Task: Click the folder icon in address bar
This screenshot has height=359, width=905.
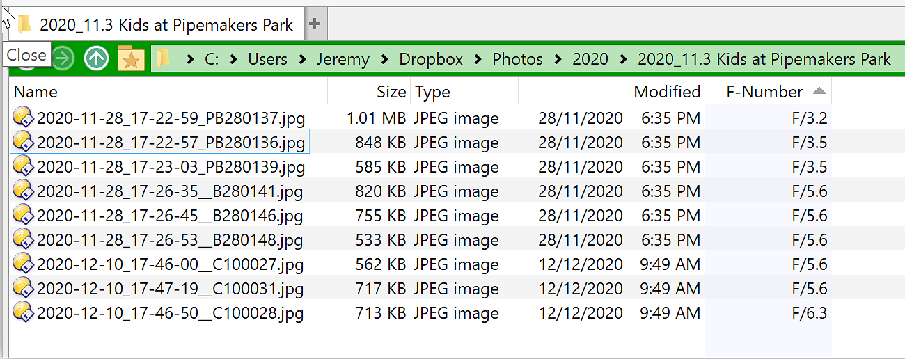Action: click(x=164, y=58)
